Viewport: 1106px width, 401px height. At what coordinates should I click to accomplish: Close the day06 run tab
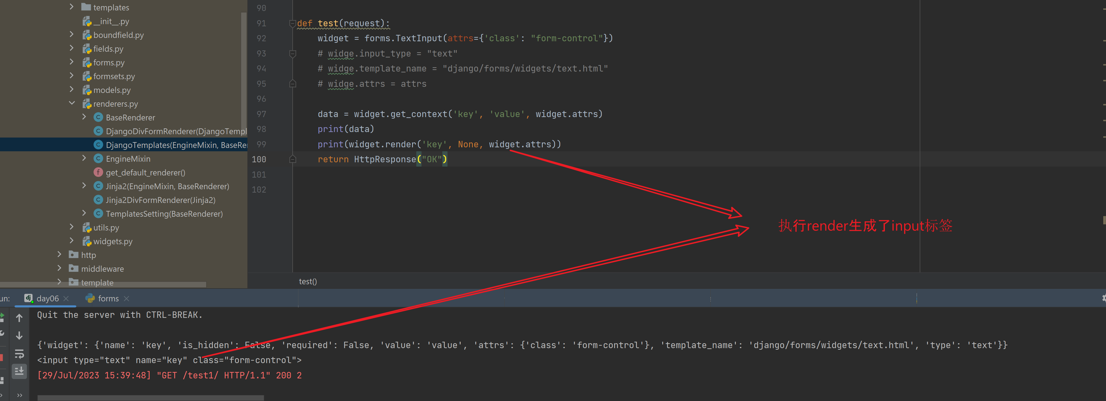[66, 298]
